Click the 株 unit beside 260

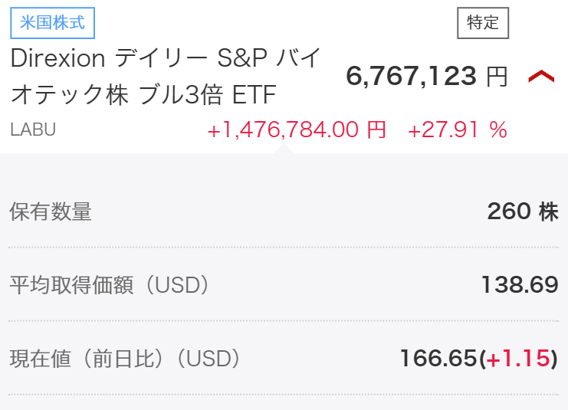click(548, 212)
